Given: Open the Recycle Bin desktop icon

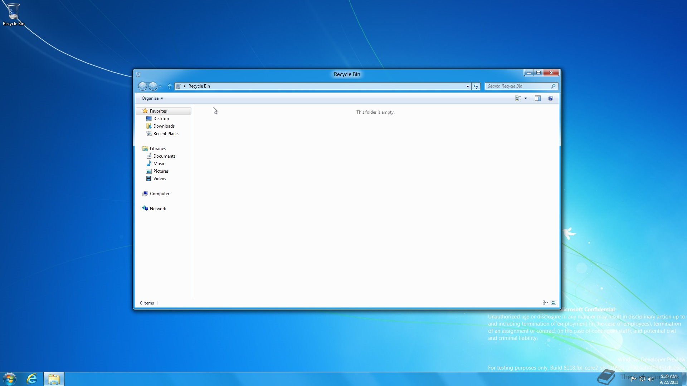Looking at the screenshot, I should 13,11.
